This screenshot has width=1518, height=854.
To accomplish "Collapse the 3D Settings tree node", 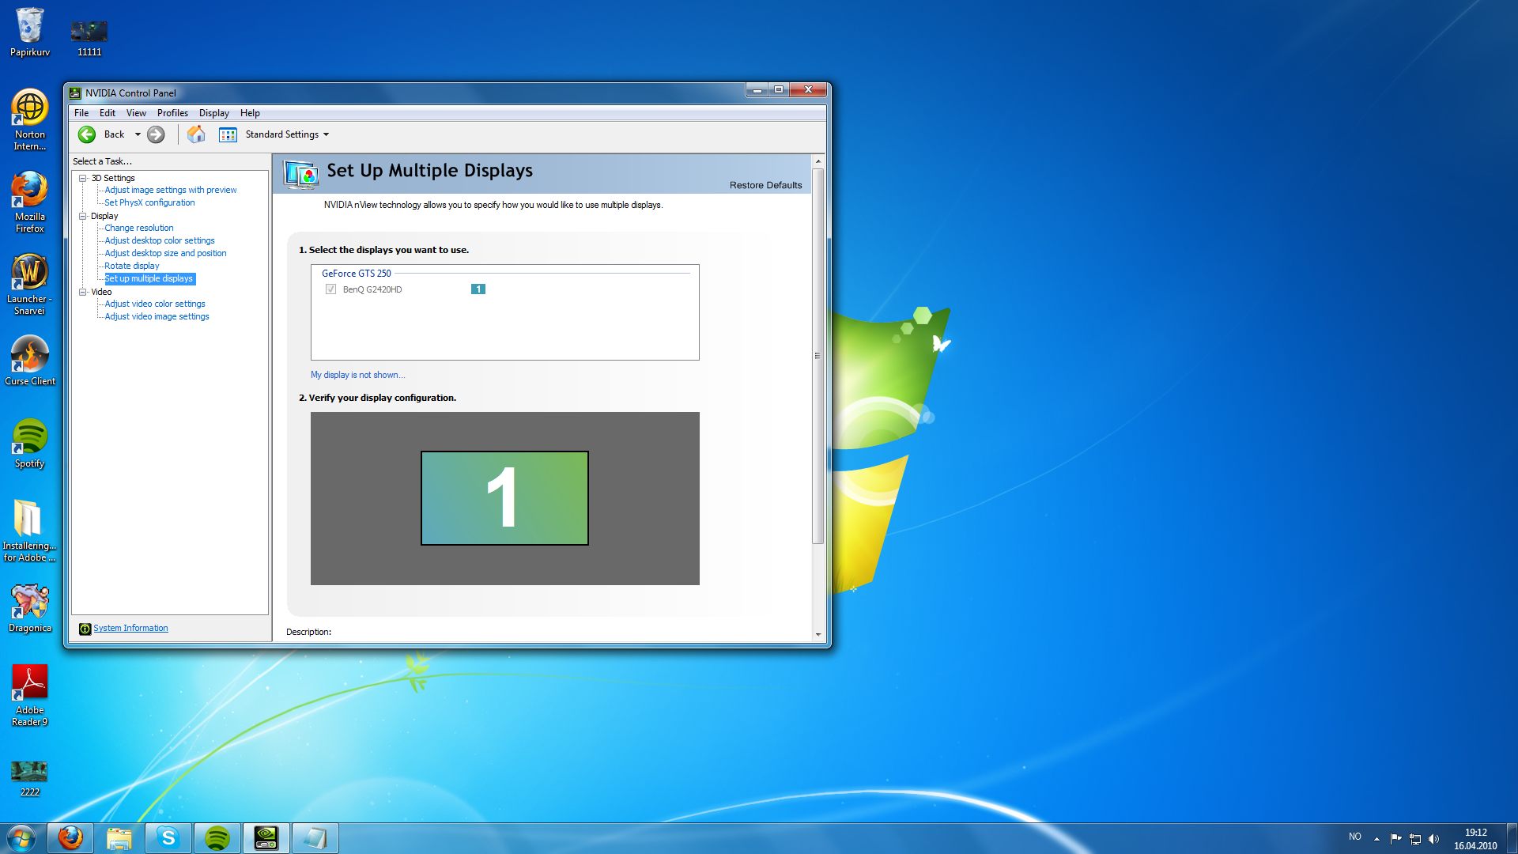I will (82, 178).
